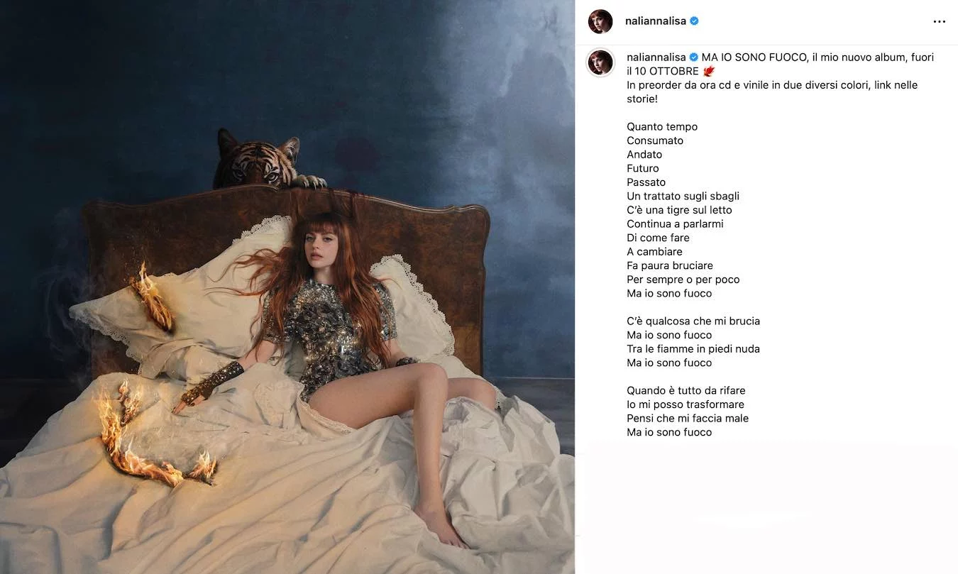The image size is (958, 574).
Task: Click the red emoji after 10 OTTOBRE
Action: pyautogui.click(x=708, y=71)
